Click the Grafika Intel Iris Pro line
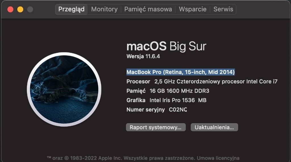The image size is (291, 162). coord(166,100)
